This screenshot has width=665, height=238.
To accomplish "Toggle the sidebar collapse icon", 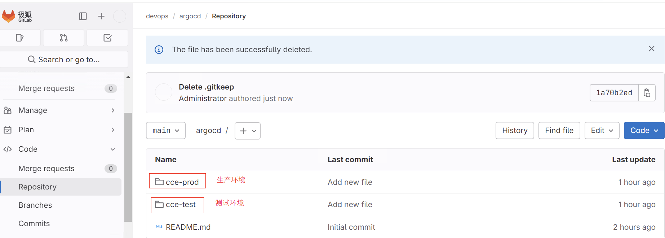I will (83, 16).
